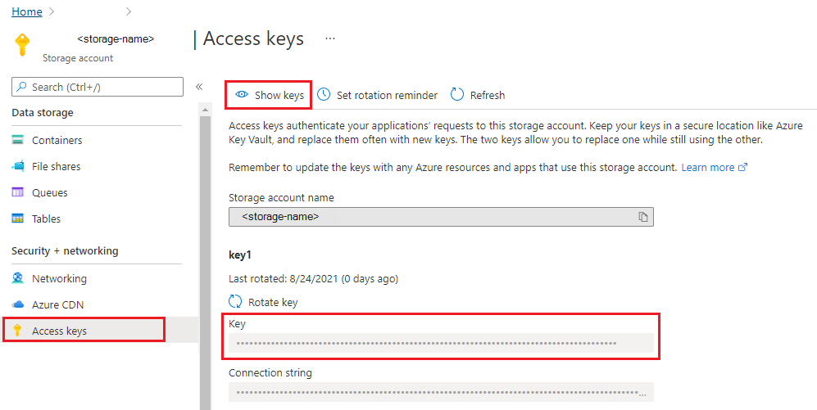This screenshot has width=817, height=410.
Task: Open Tables under Data storage
Action: click(46, 219)
